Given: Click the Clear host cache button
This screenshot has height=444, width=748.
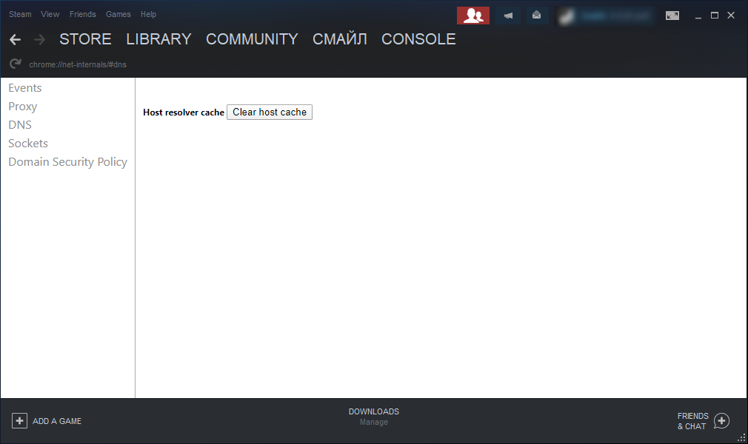Looking at the screenshot, I should tap(270, 112).
